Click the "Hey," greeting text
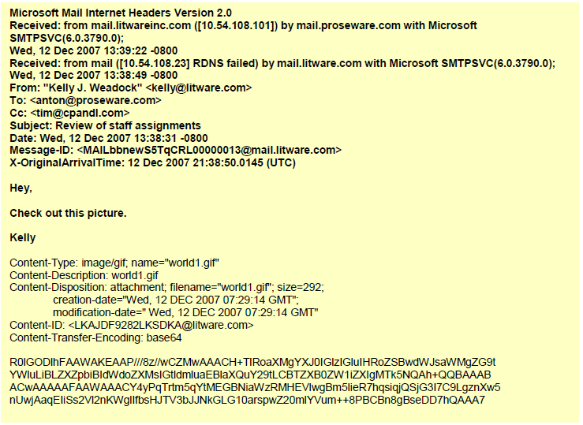583x425 pixels. (x=21, y=188)
